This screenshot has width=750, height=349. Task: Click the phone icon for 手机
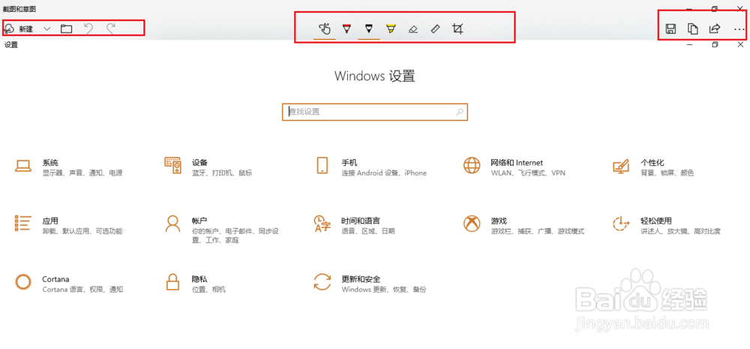pos(322,165)
